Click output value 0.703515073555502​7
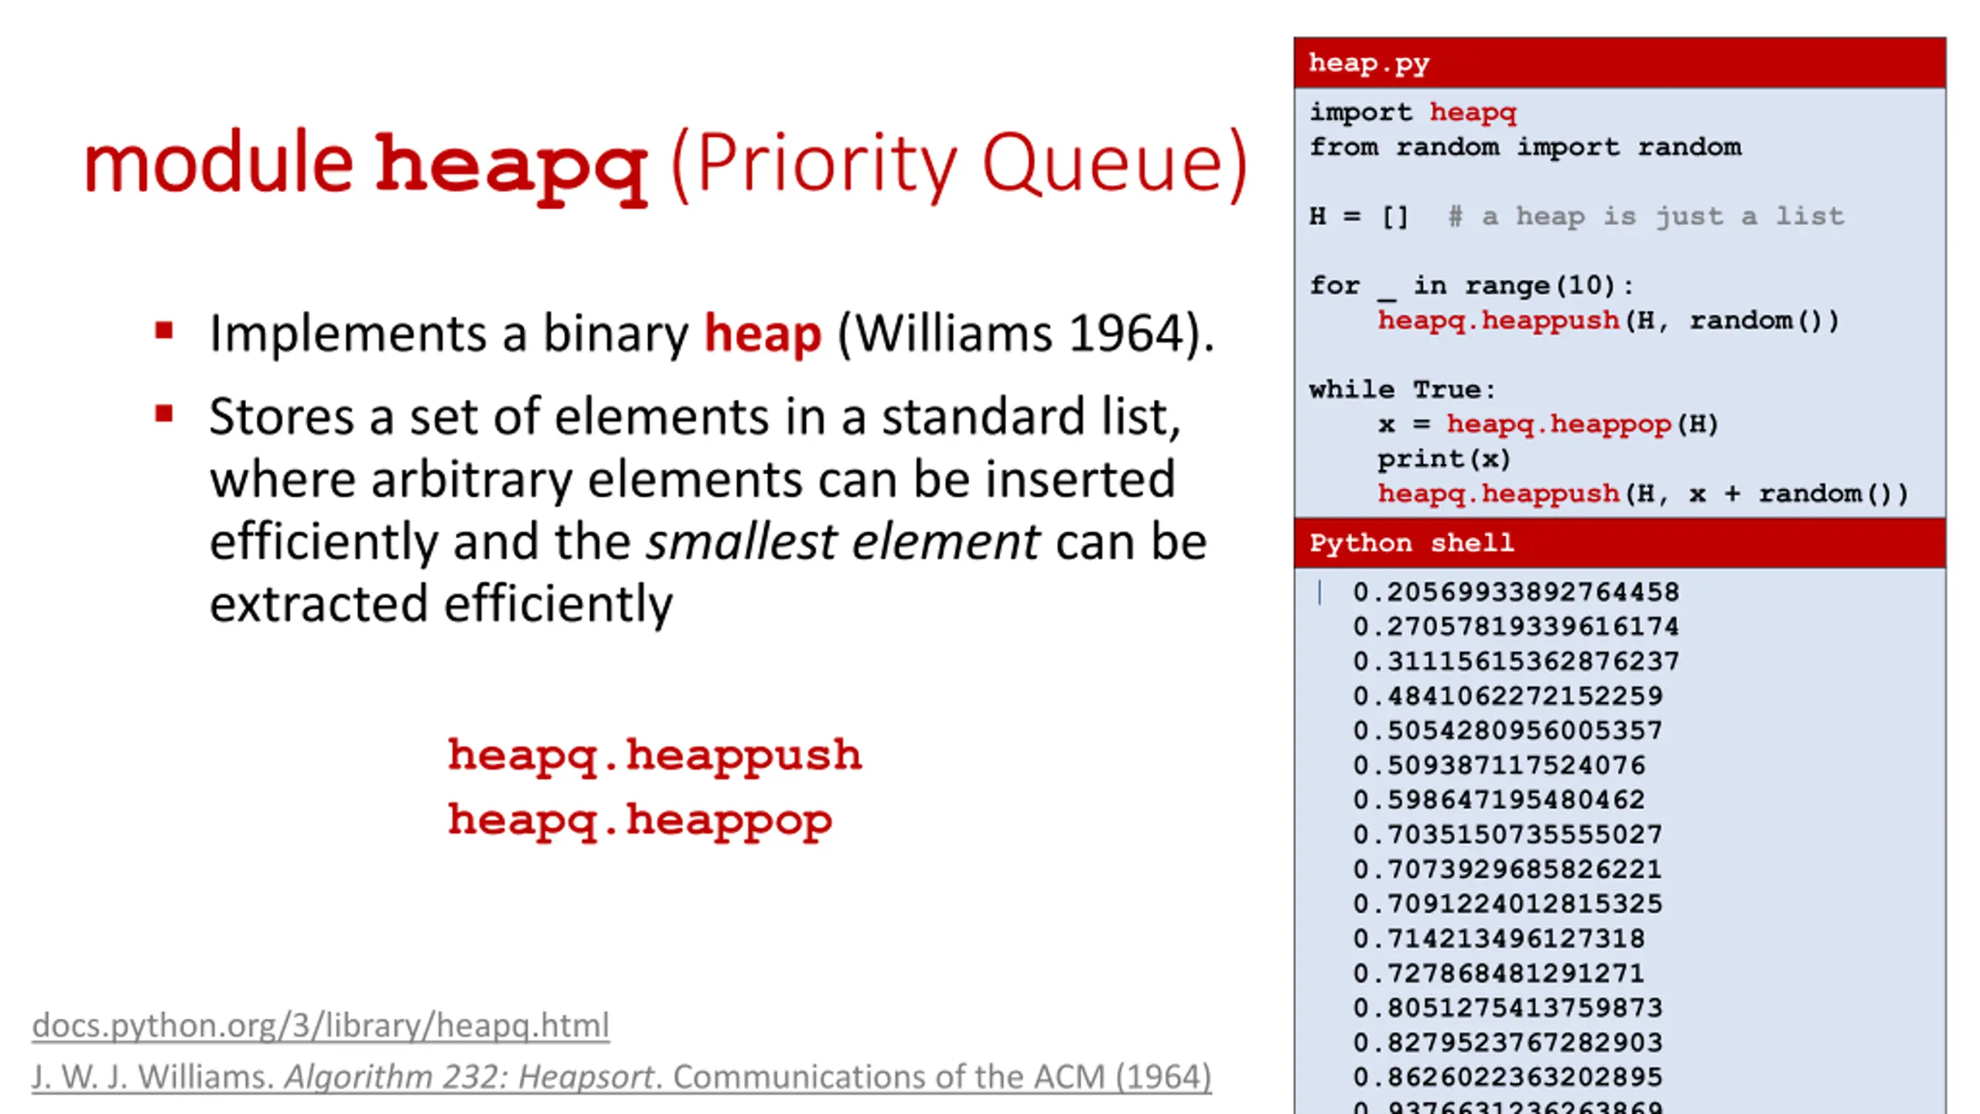This screenshot has width=1980, height=1114. (x=1507, y=835)
